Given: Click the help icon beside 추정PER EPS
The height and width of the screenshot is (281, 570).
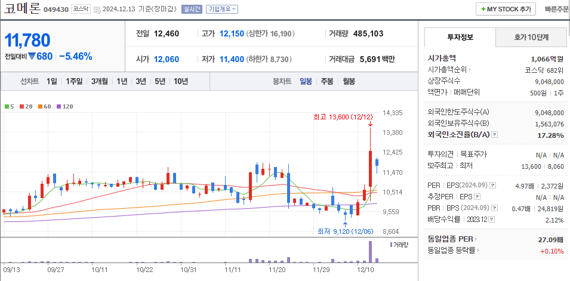Looking at the screenshot, I should pos(477,197).
